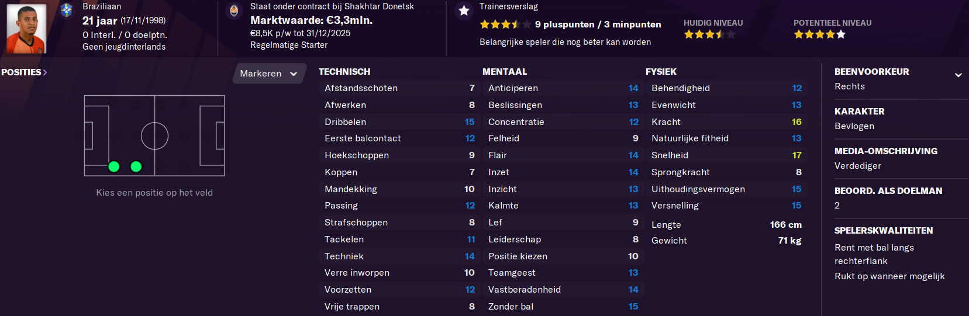The width and height of the screenshot is (969, 316).
Task: Click the Potentieel Niveau star rating
Action: [819, 34]
